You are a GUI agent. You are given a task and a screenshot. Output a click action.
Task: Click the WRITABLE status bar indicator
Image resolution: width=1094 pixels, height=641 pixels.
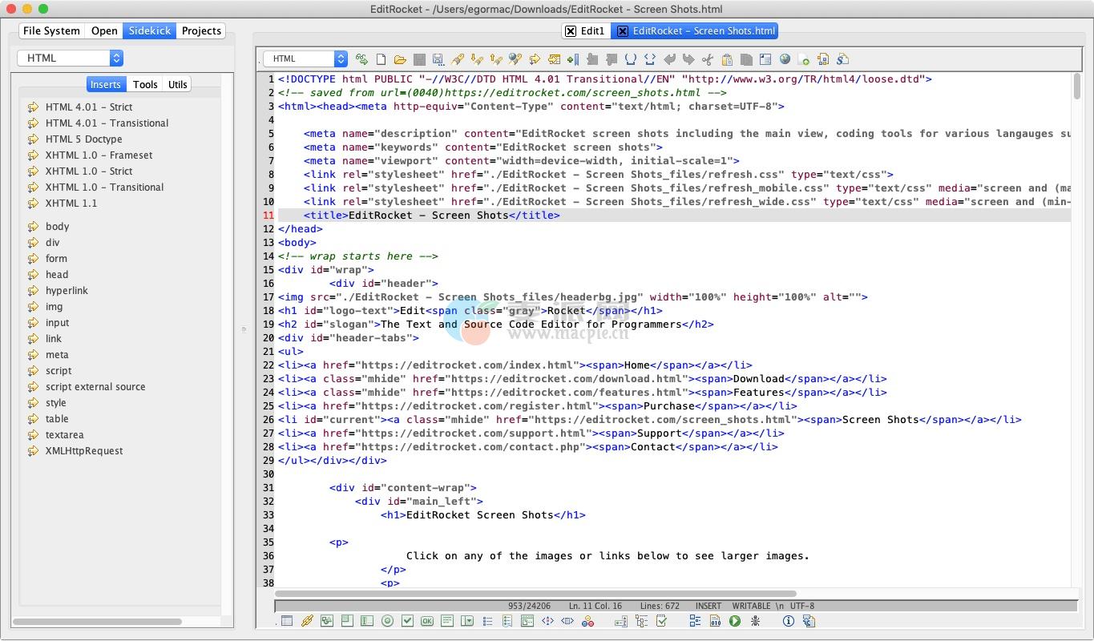tap(751, 606)
